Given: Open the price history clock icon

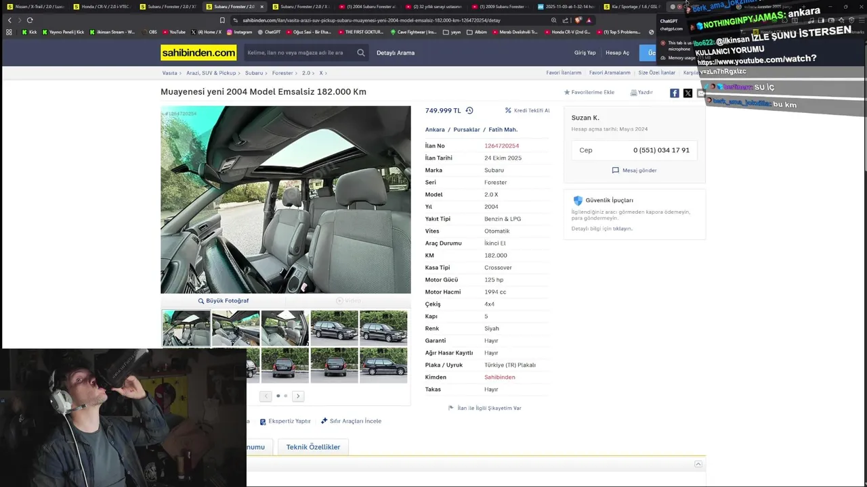Looking at the screenshot, I should coord(469,110).
